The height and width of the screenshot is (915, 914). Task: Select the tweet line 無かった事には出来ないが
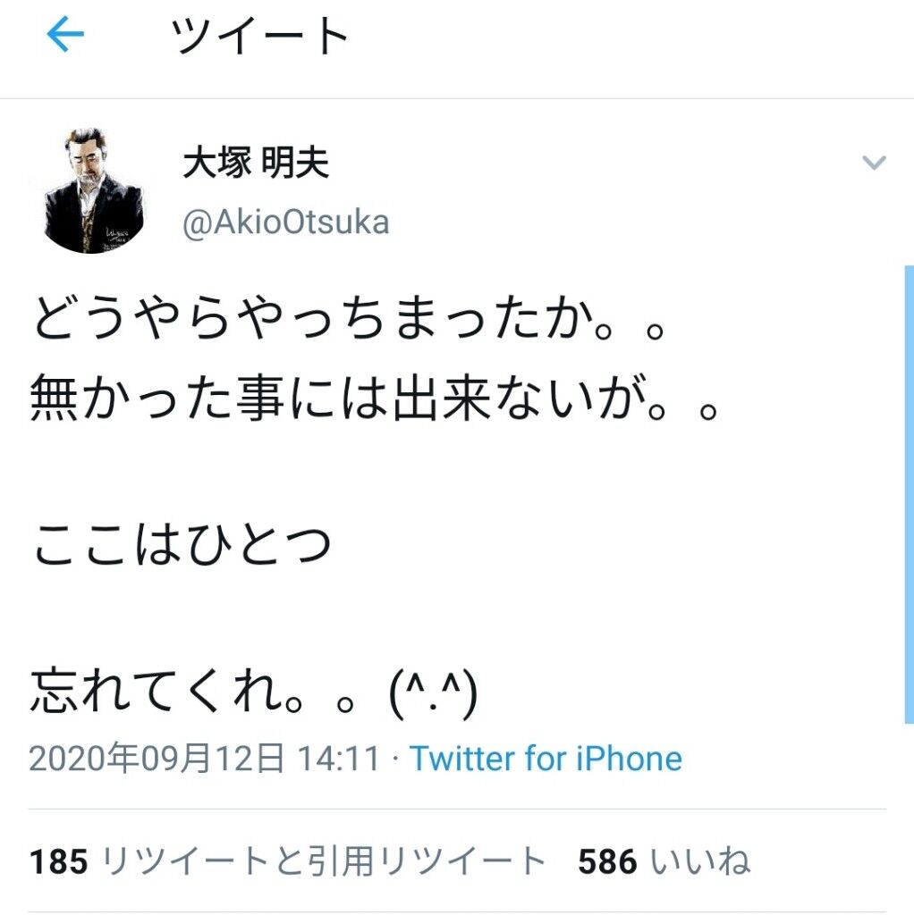pyautogui.click(x=374, y=399)
